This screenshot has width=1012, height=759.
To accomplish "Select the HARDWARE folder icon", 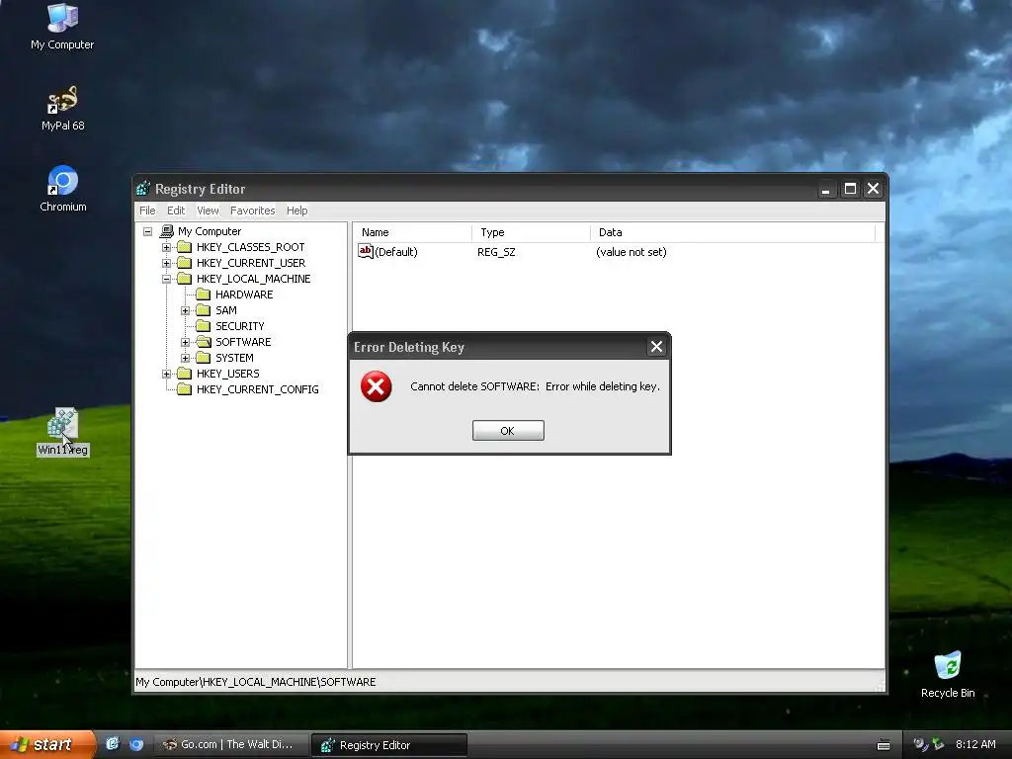I will (x=204, y=295).
